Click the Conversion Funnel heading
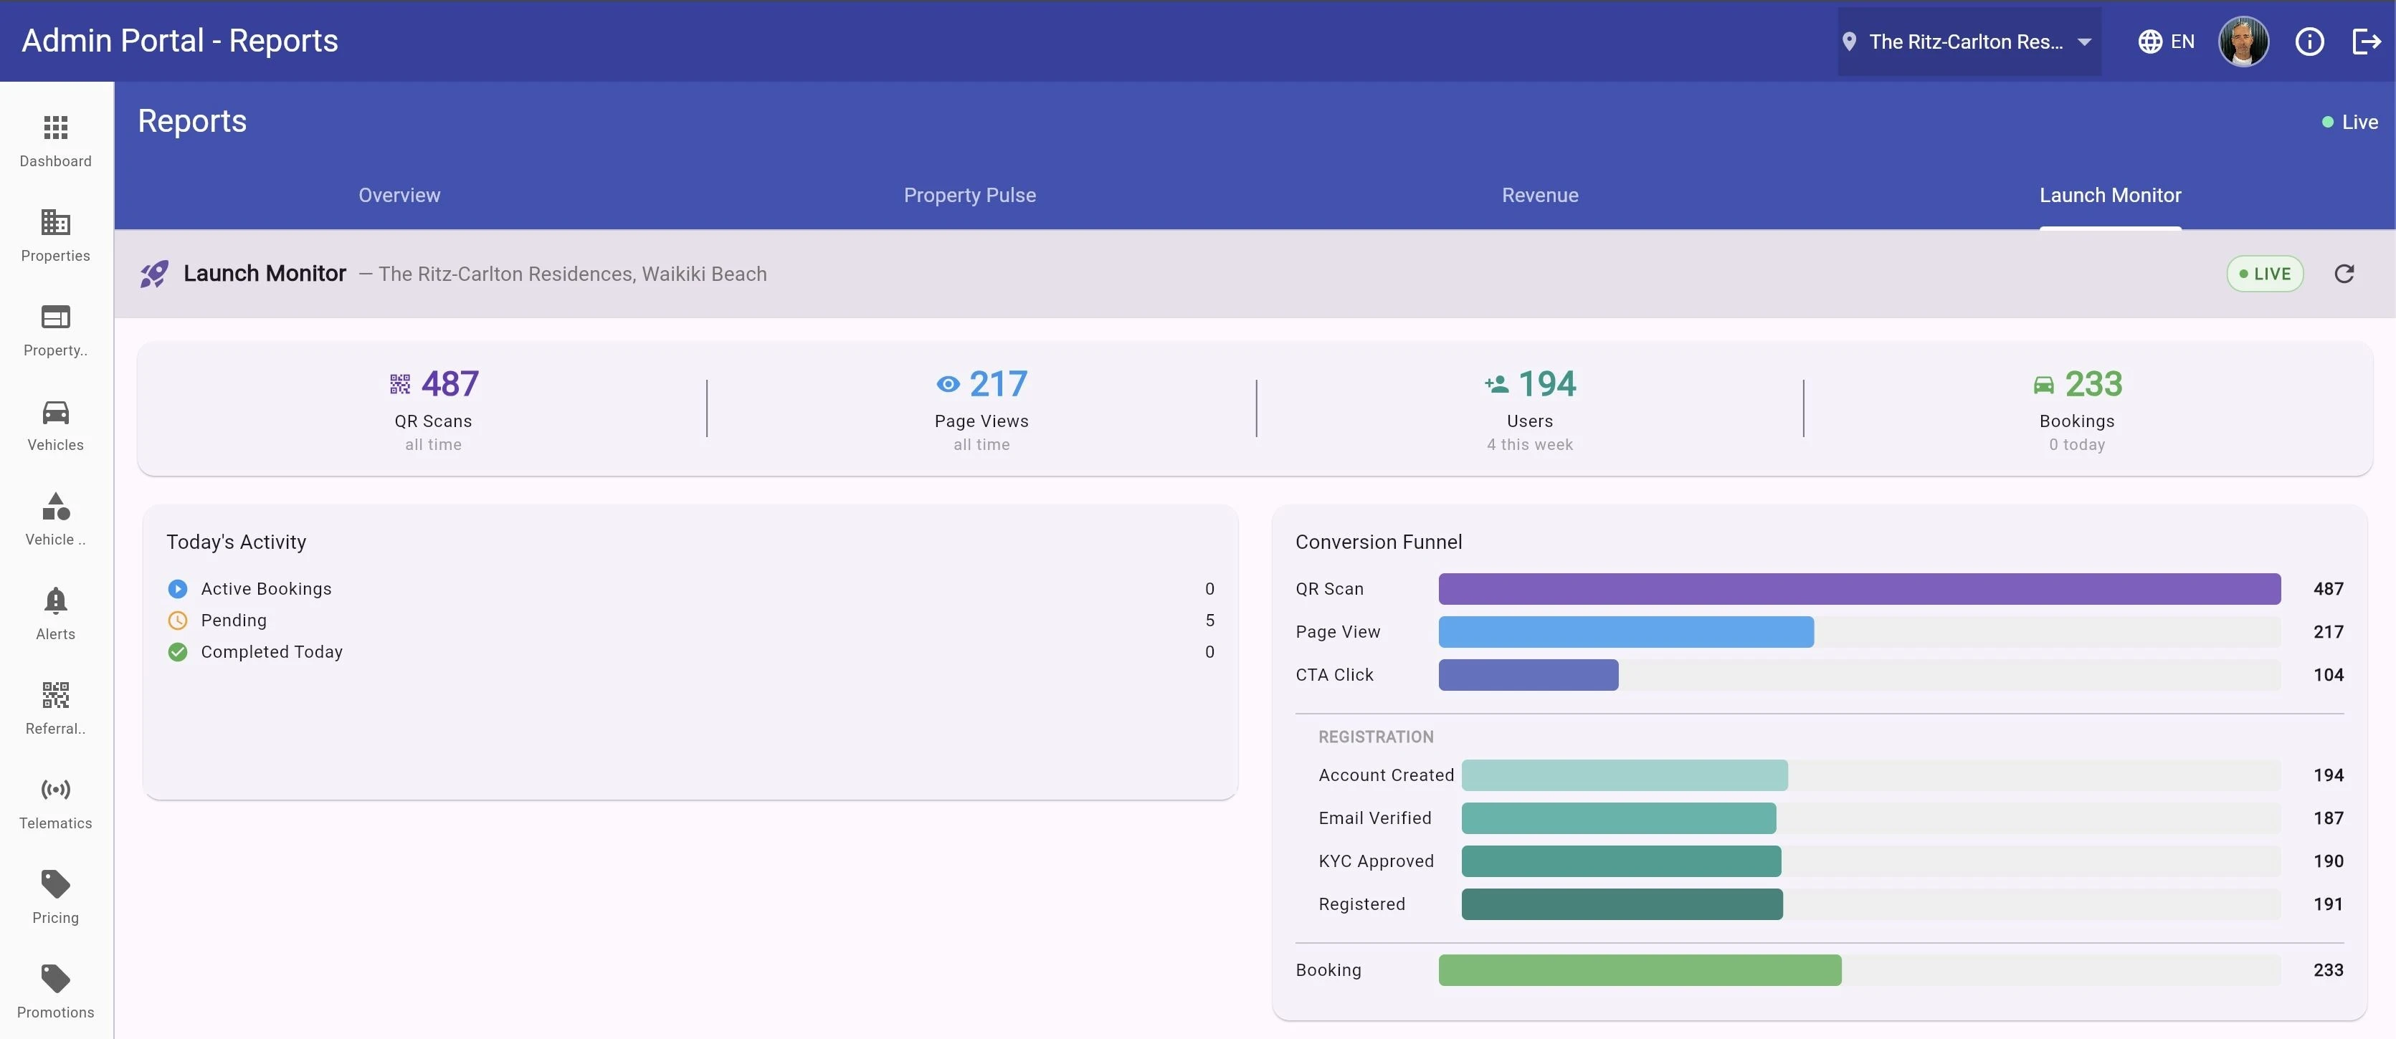This screenshot has width=2396, height=1039. point(1379,542)
